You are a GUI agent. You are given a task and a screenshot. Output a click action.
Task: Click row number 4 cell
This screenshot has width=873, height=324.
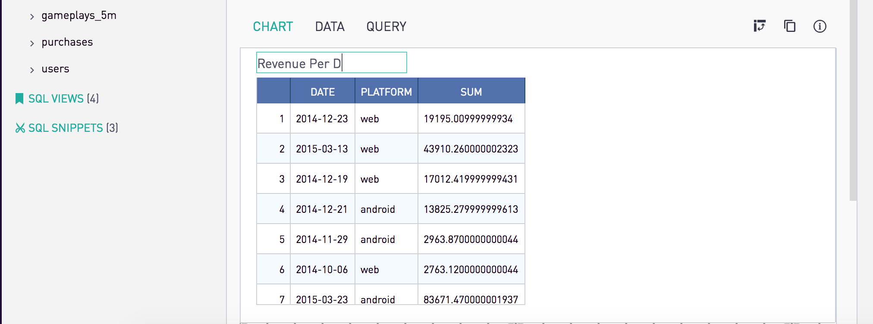(273, 209)
